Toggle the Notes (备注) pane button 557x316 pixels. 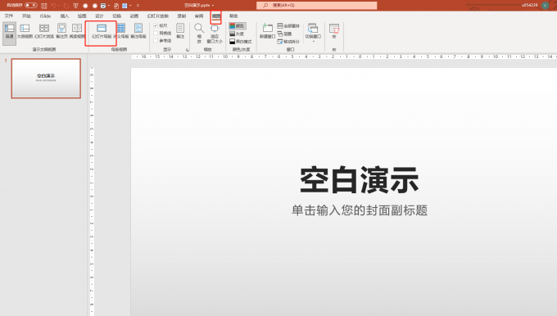[x=180, y=31]
